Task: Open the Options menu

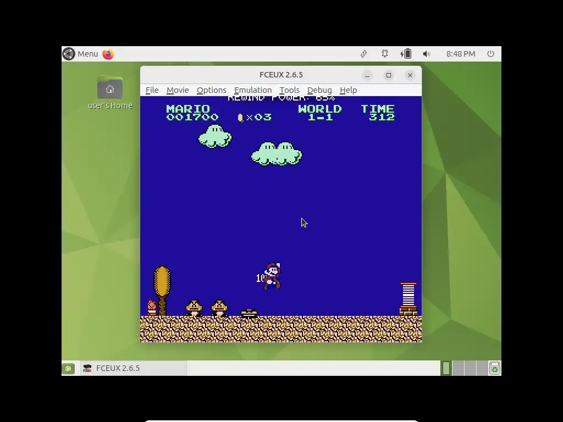Action: [211, 90]
